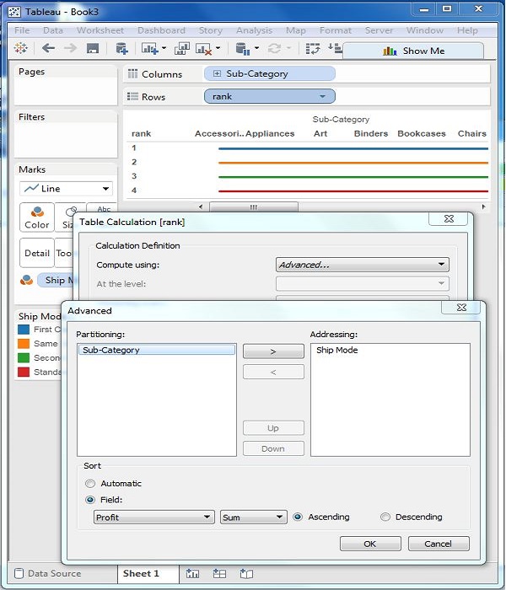Expand the Compute using Advanced dropdown
Image resolution: width=506 pixels, height=590 pixels.
362,265
